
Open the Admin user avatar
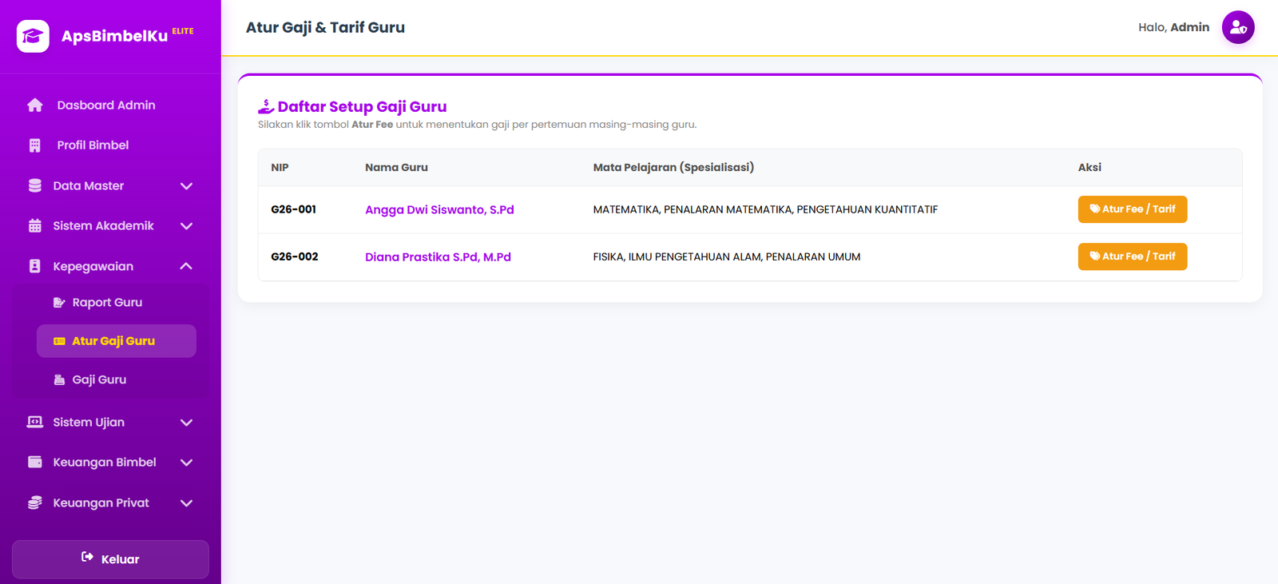point(1238,27)
